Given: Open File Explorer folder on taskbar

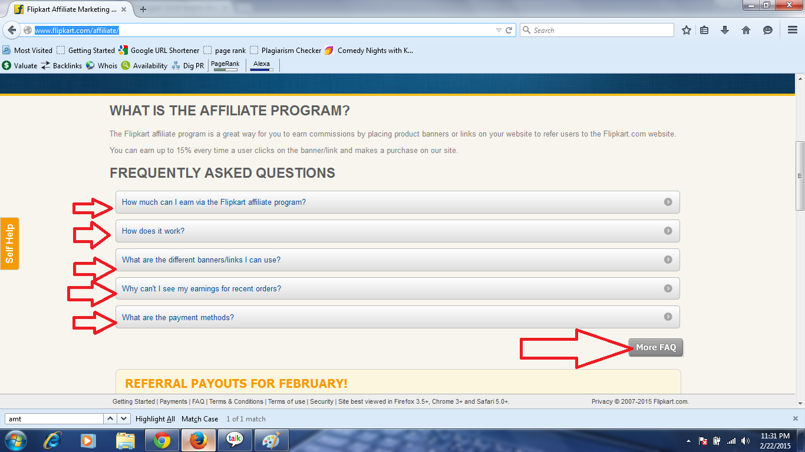Looking at the screenshot, I should (125, 440).
